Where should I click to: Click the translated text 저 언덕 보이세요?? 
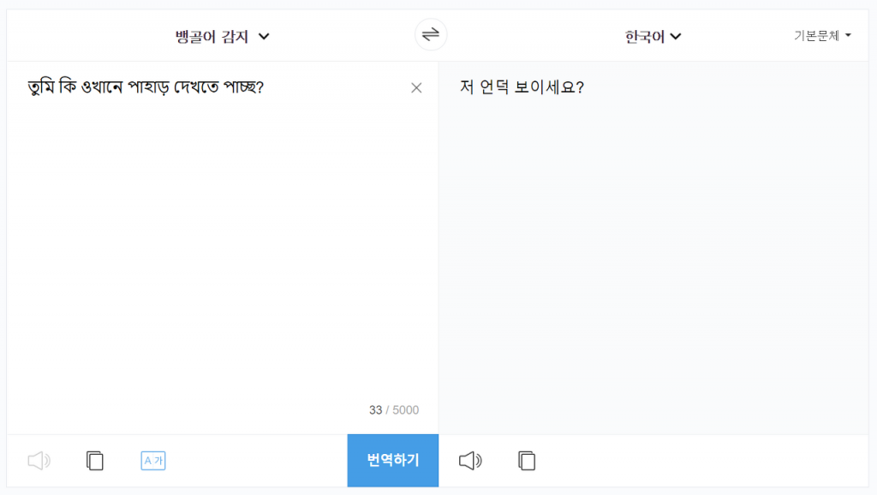click(x=522, y=87)
